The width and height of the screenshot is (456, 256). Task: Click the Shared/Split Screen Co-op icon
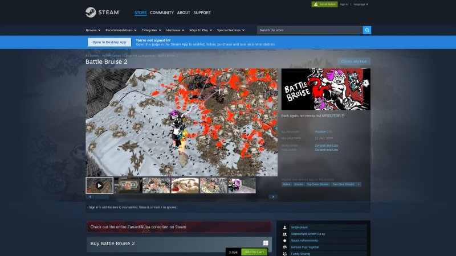(x=284, y=234)
